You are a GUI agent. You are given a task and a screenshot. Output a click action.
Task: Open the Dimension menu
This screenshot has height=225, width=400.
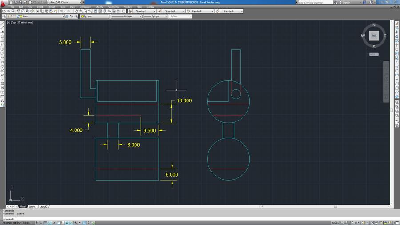86,7
